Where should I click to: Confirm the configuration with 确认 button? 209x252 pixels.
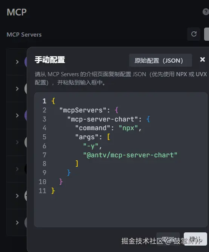click(195, 239)
